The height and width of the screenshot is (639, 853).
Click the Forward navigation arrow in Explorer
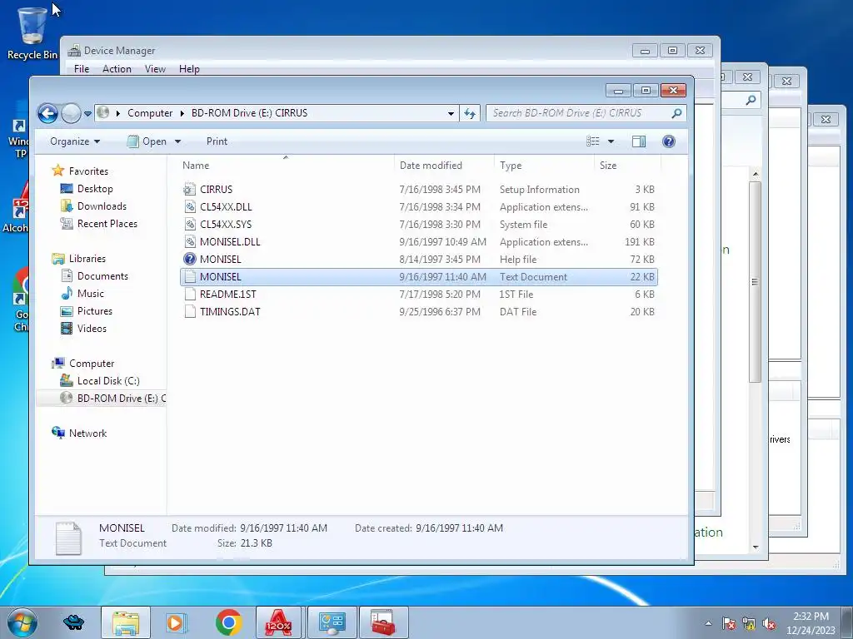72,113
